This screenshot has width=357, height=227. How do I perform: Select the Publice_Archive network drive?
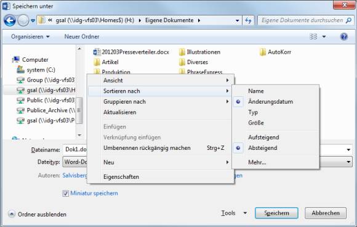tap(46, 110)
